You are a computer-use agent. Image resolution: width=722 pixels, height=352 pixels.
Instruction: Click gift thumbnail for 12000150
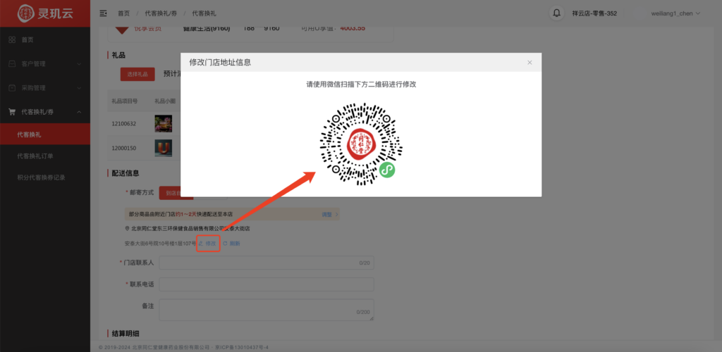163,148
